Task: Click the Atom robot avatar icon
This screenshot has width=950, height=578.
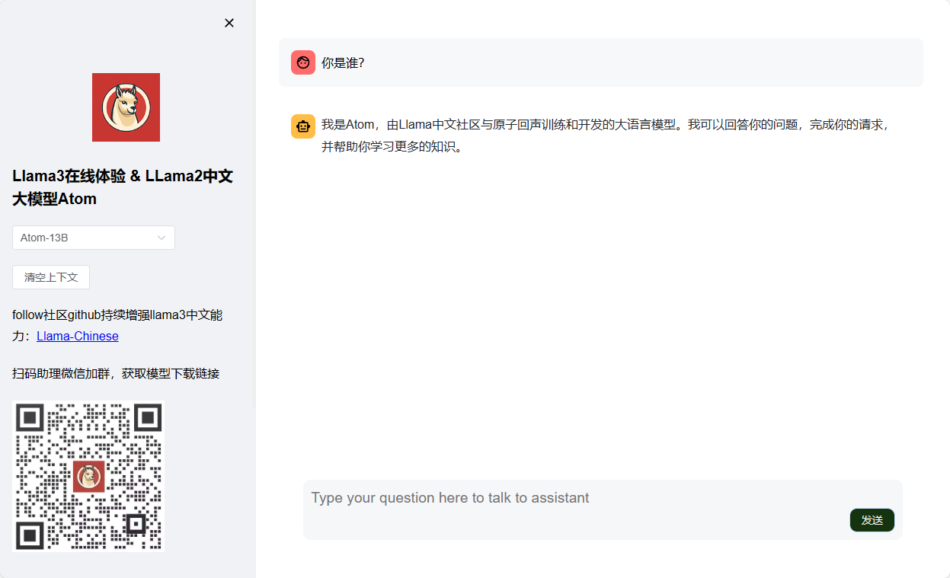Action: (303, 126)
